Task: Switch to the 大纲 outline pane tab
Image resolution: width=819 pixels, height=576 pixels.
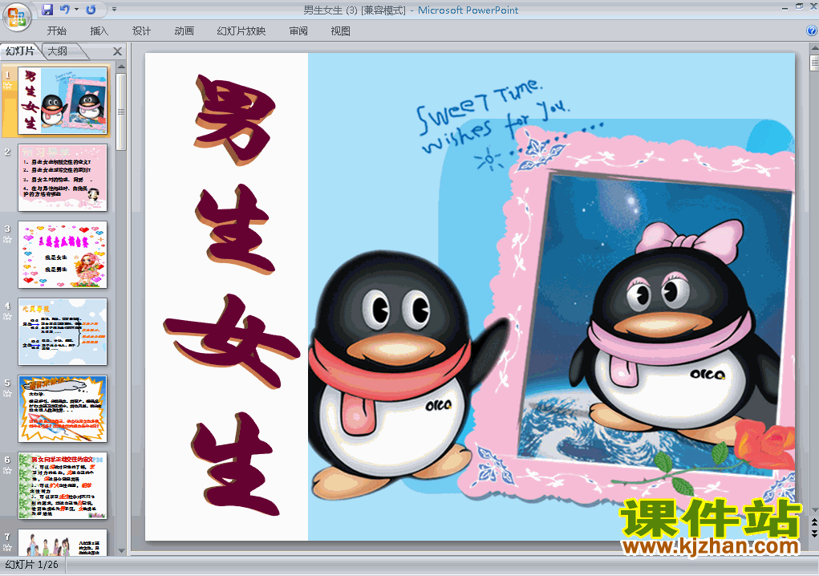Action: [x=58, y=51]
